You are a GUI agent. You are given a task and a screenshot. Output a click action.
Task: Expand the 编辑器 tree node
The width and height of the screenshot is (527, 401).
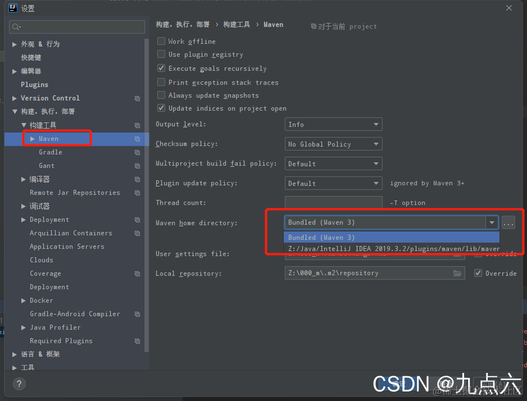click(x=15, y=71)
